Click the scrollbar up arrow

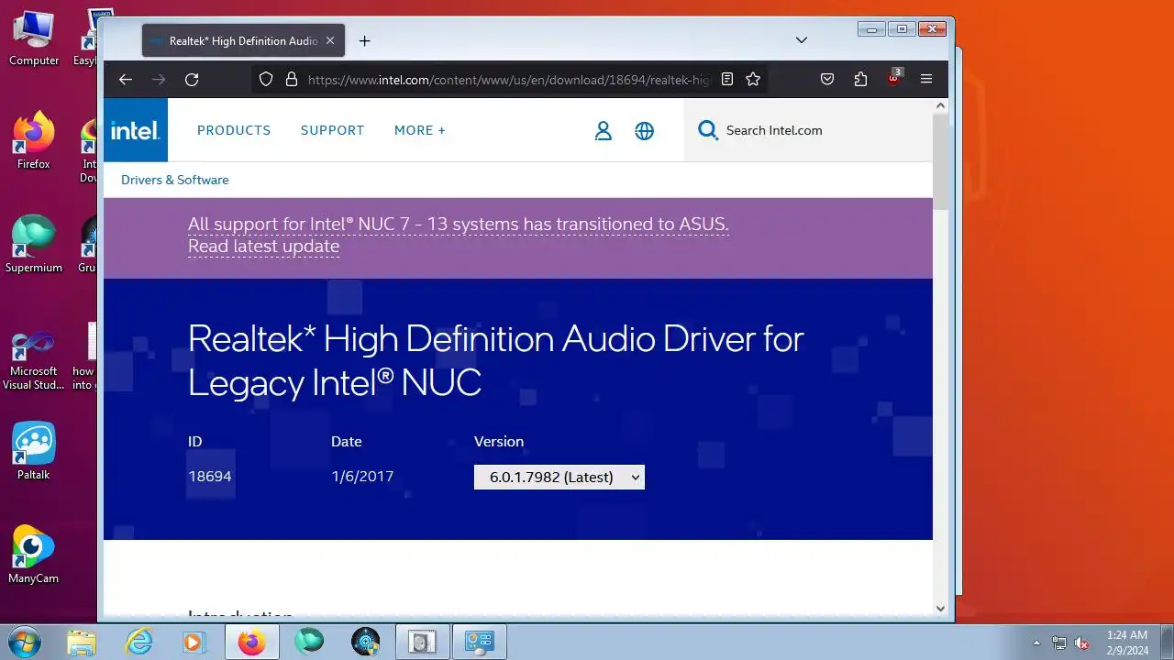tap(940, 106)
